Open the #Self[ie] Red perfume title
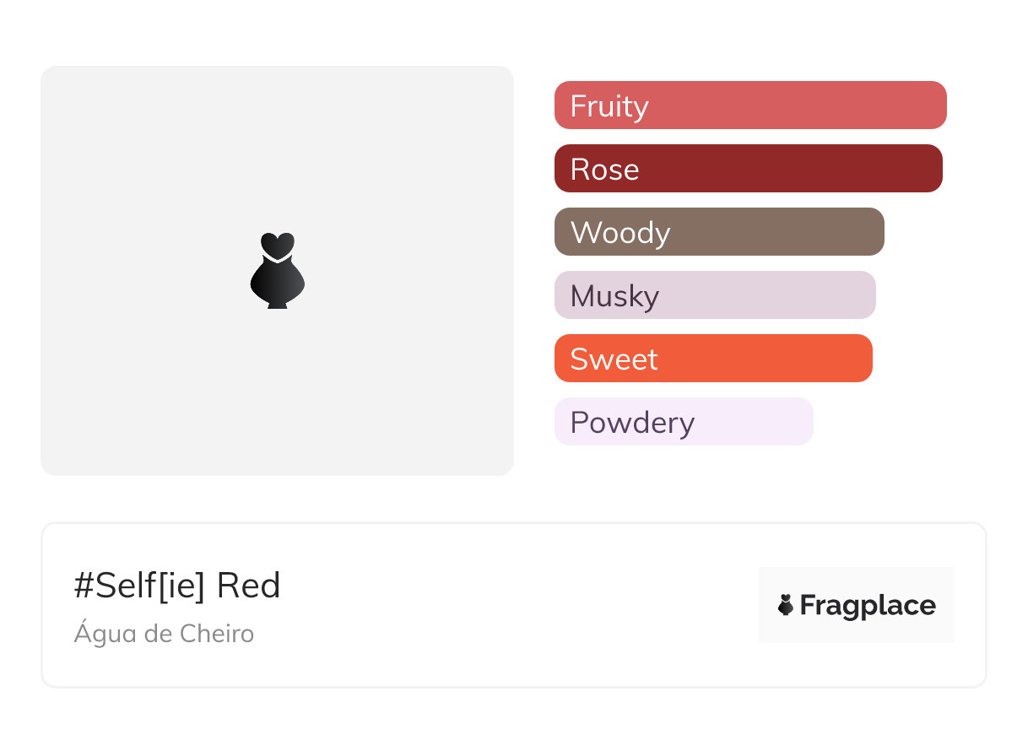 click(x=177, y=586)
